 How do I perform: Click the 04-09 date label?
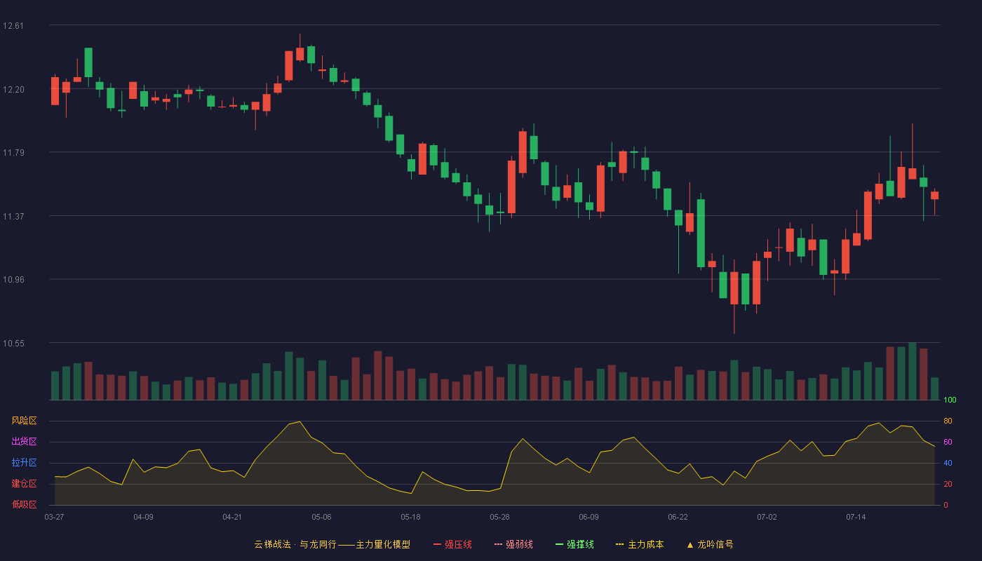pyautogui.click(x=143, y=517)
